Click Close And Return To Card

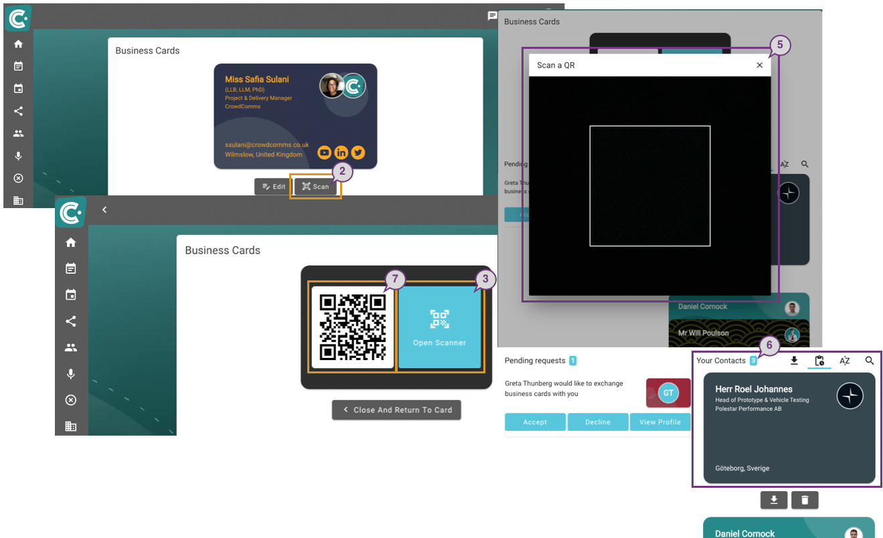coord(396,410)
